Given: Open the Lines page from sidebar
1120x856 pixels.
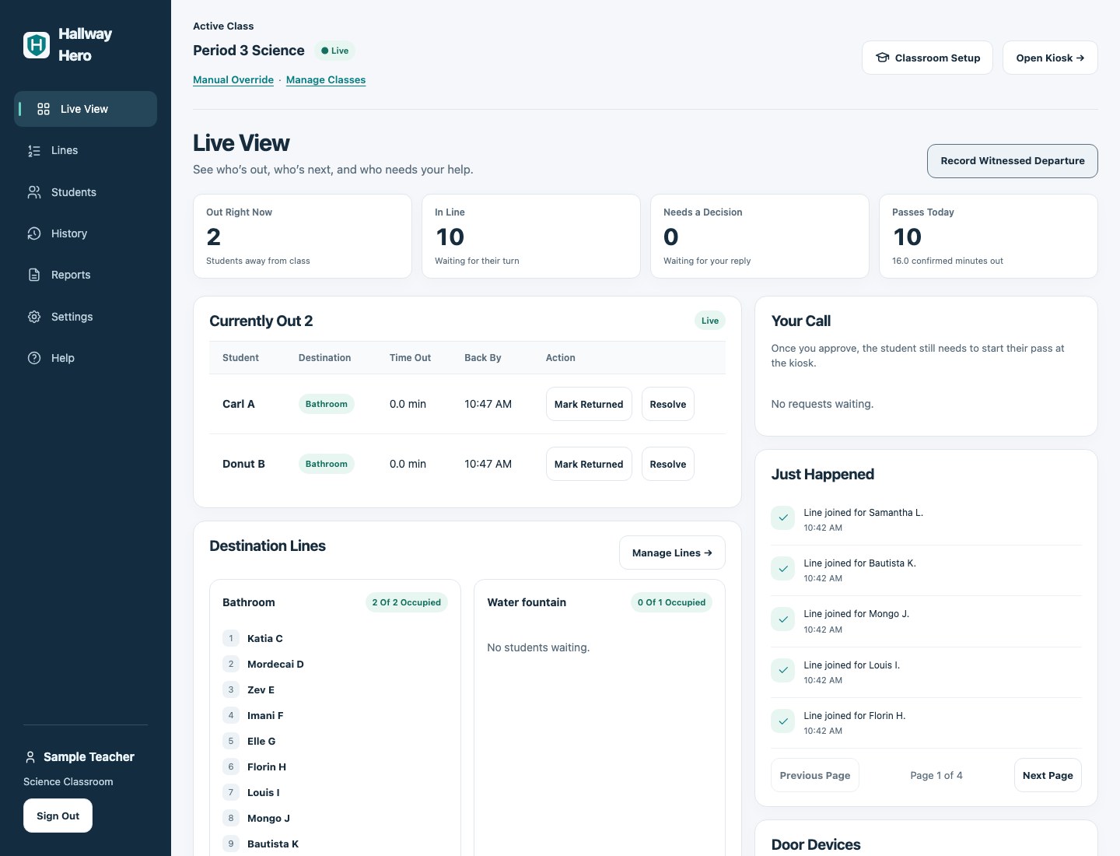Looking at the screenshot, I should [86, 151].
